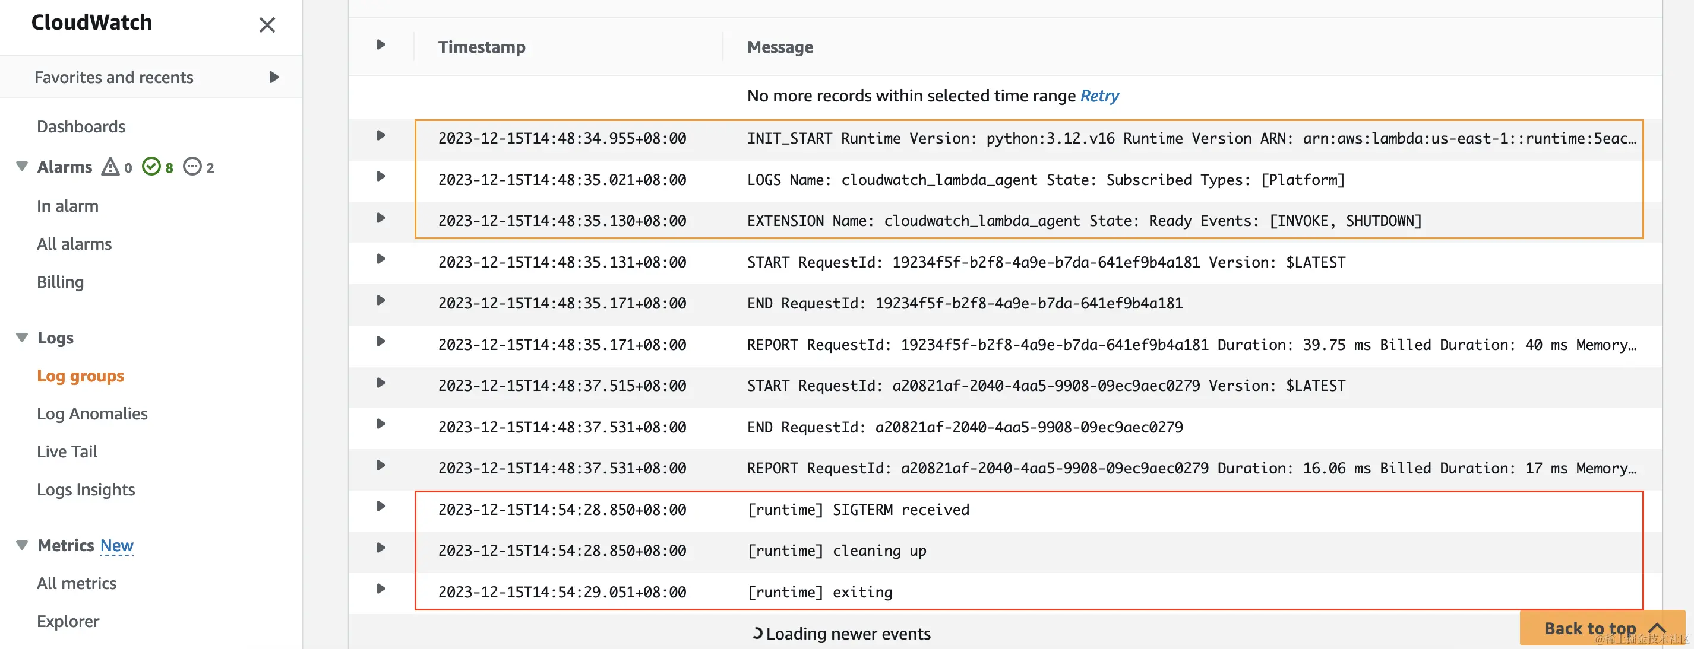Click the Retry link
This screenshot has height=649, width=1694.
tap(1099, 96)
